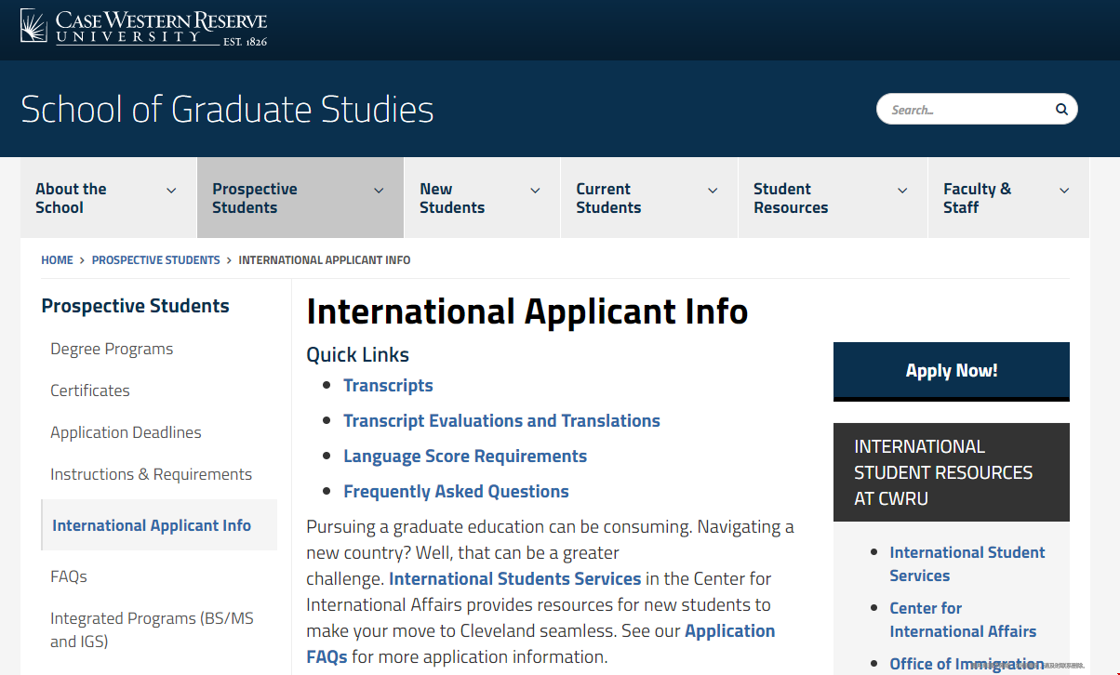The height and width of the screenshot is (675, 1120).
Task: Click the INTERNATIONAL STUDENT RESOURCES AT CWRU header
Action: coord(952,472)
